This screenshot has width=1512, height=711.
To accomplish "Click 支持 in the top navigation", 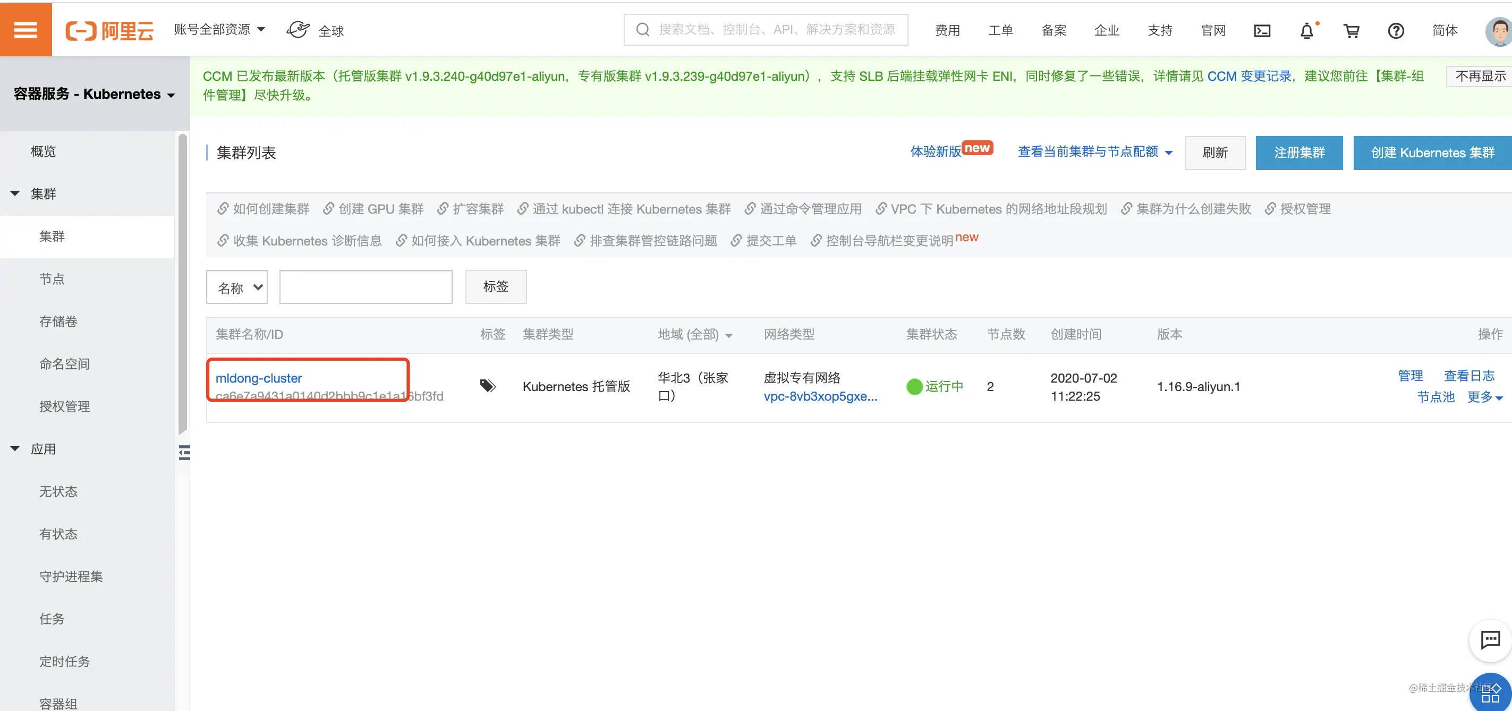I will click(1160, 30).
